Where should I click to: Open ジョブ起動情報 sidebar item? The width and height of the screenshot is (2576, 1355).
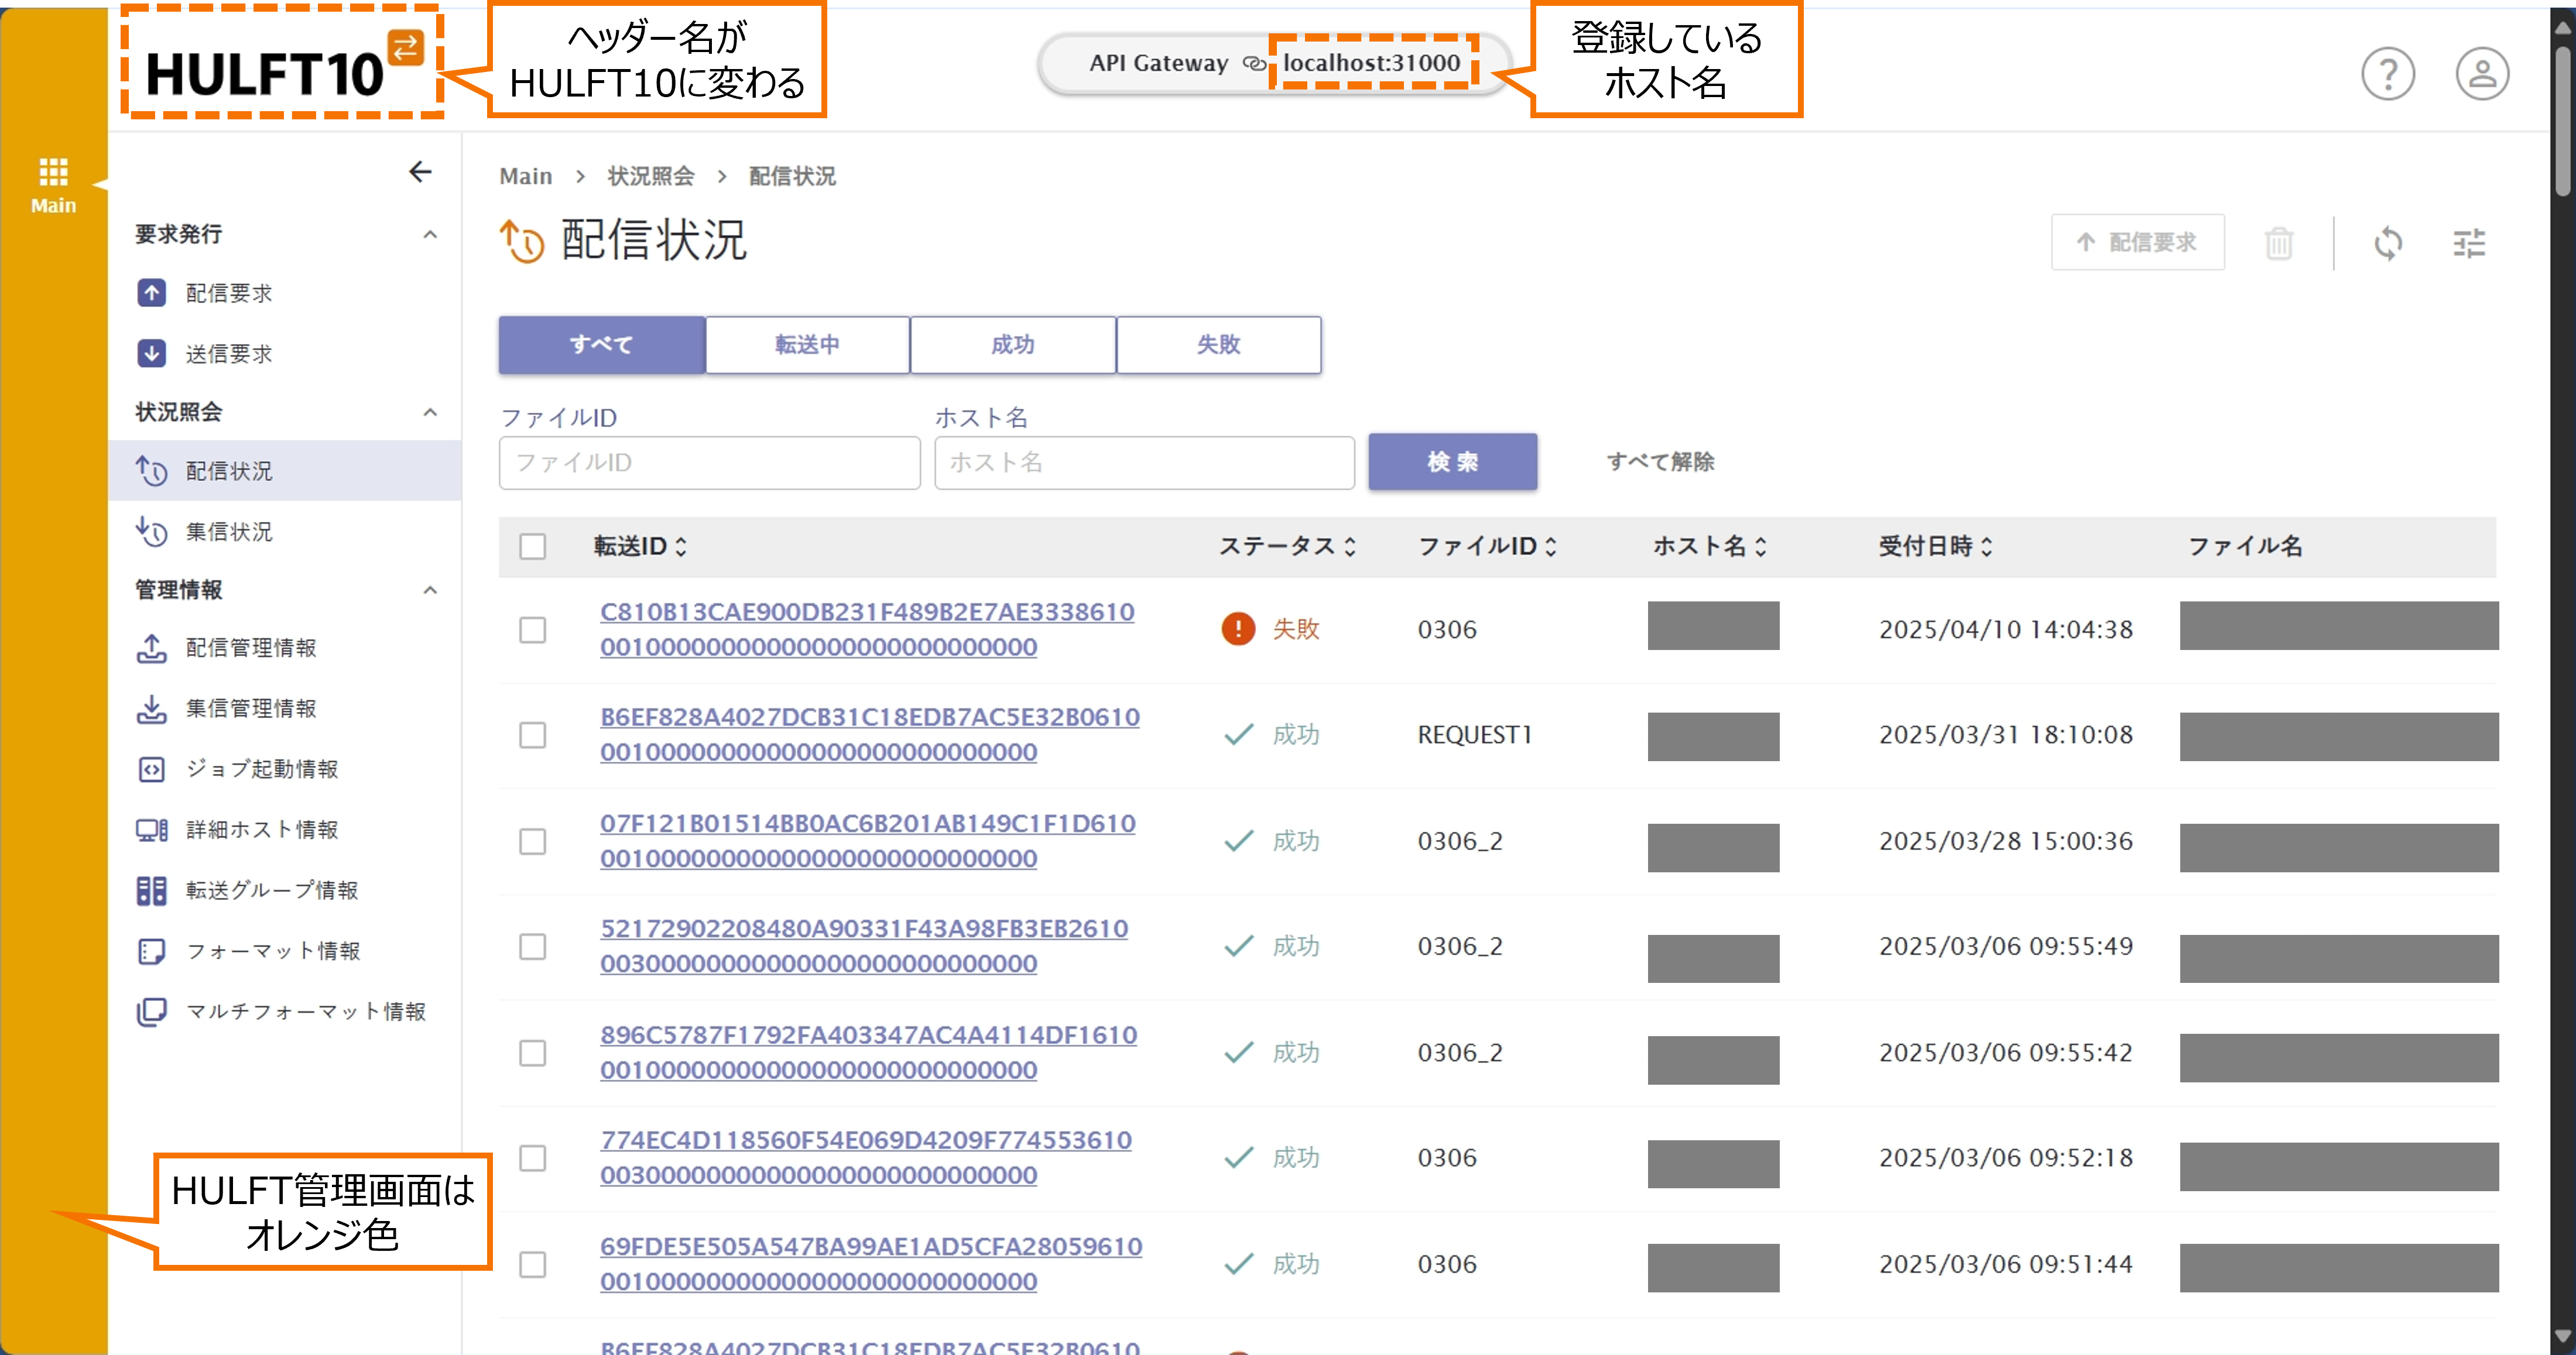(x=261, y=768)
